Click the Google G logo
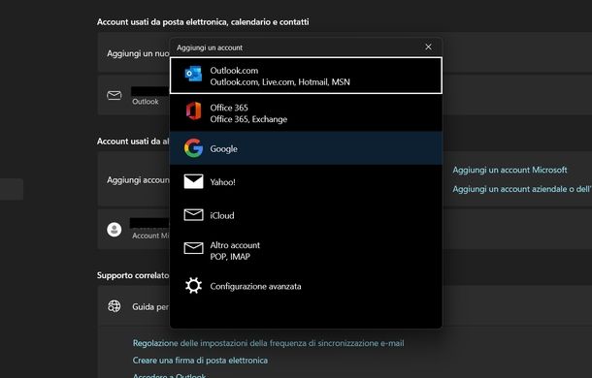 (x=193, y=148)
